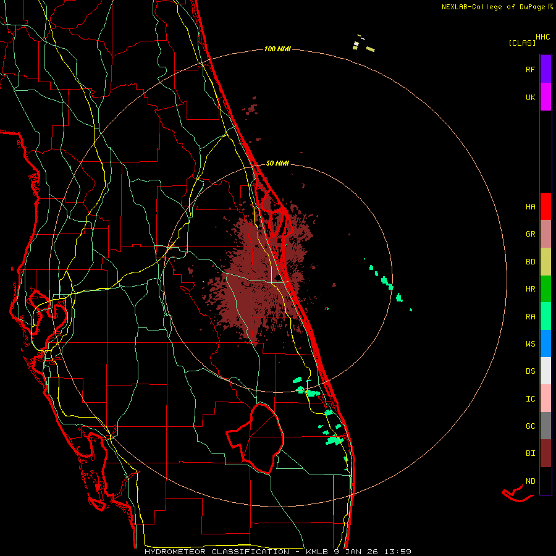
Task: Click the GC legend label
Action: (x=530, y=426)
